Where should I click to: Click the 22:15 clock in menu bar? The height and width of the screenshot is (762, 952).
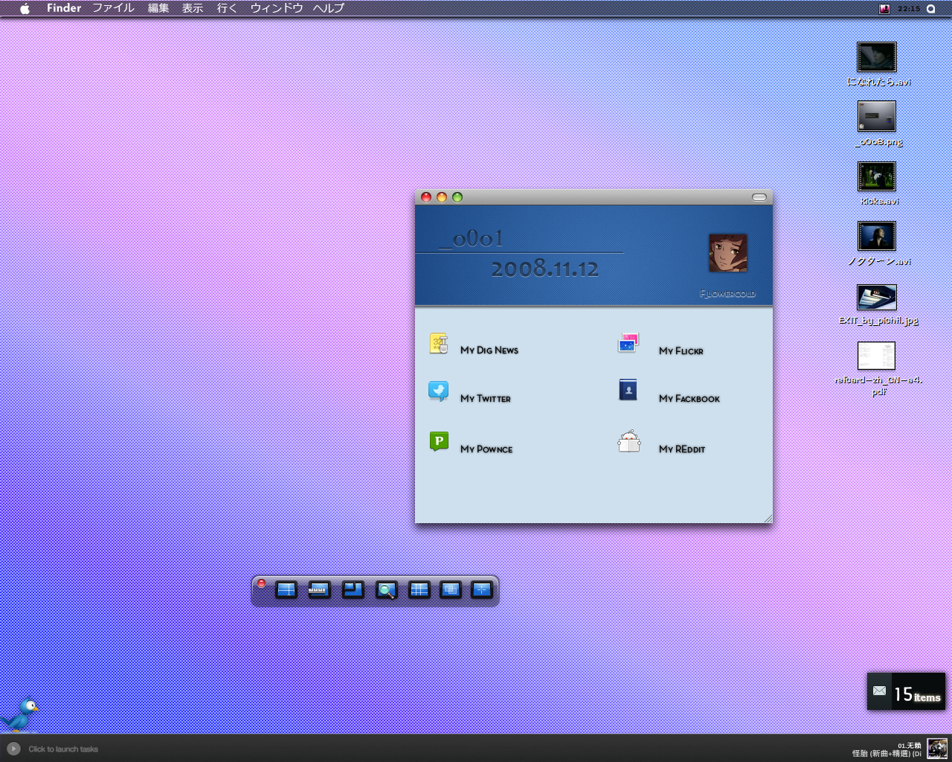tap(909, 9)
